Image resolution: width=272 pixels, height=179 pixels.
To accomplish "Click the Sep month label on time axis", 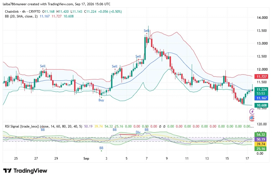I will click(86, 159).
